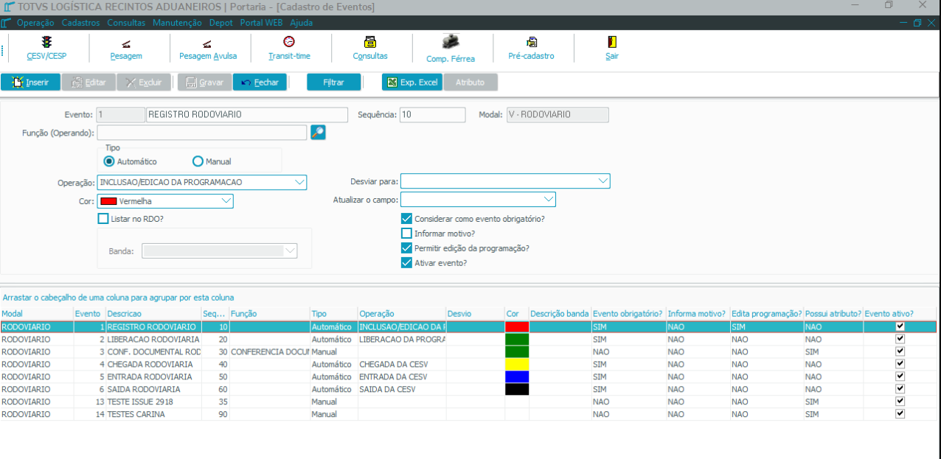Click the magnifier search icon beside Função
This screenshot has height=459, width=941.
[318, 133]
